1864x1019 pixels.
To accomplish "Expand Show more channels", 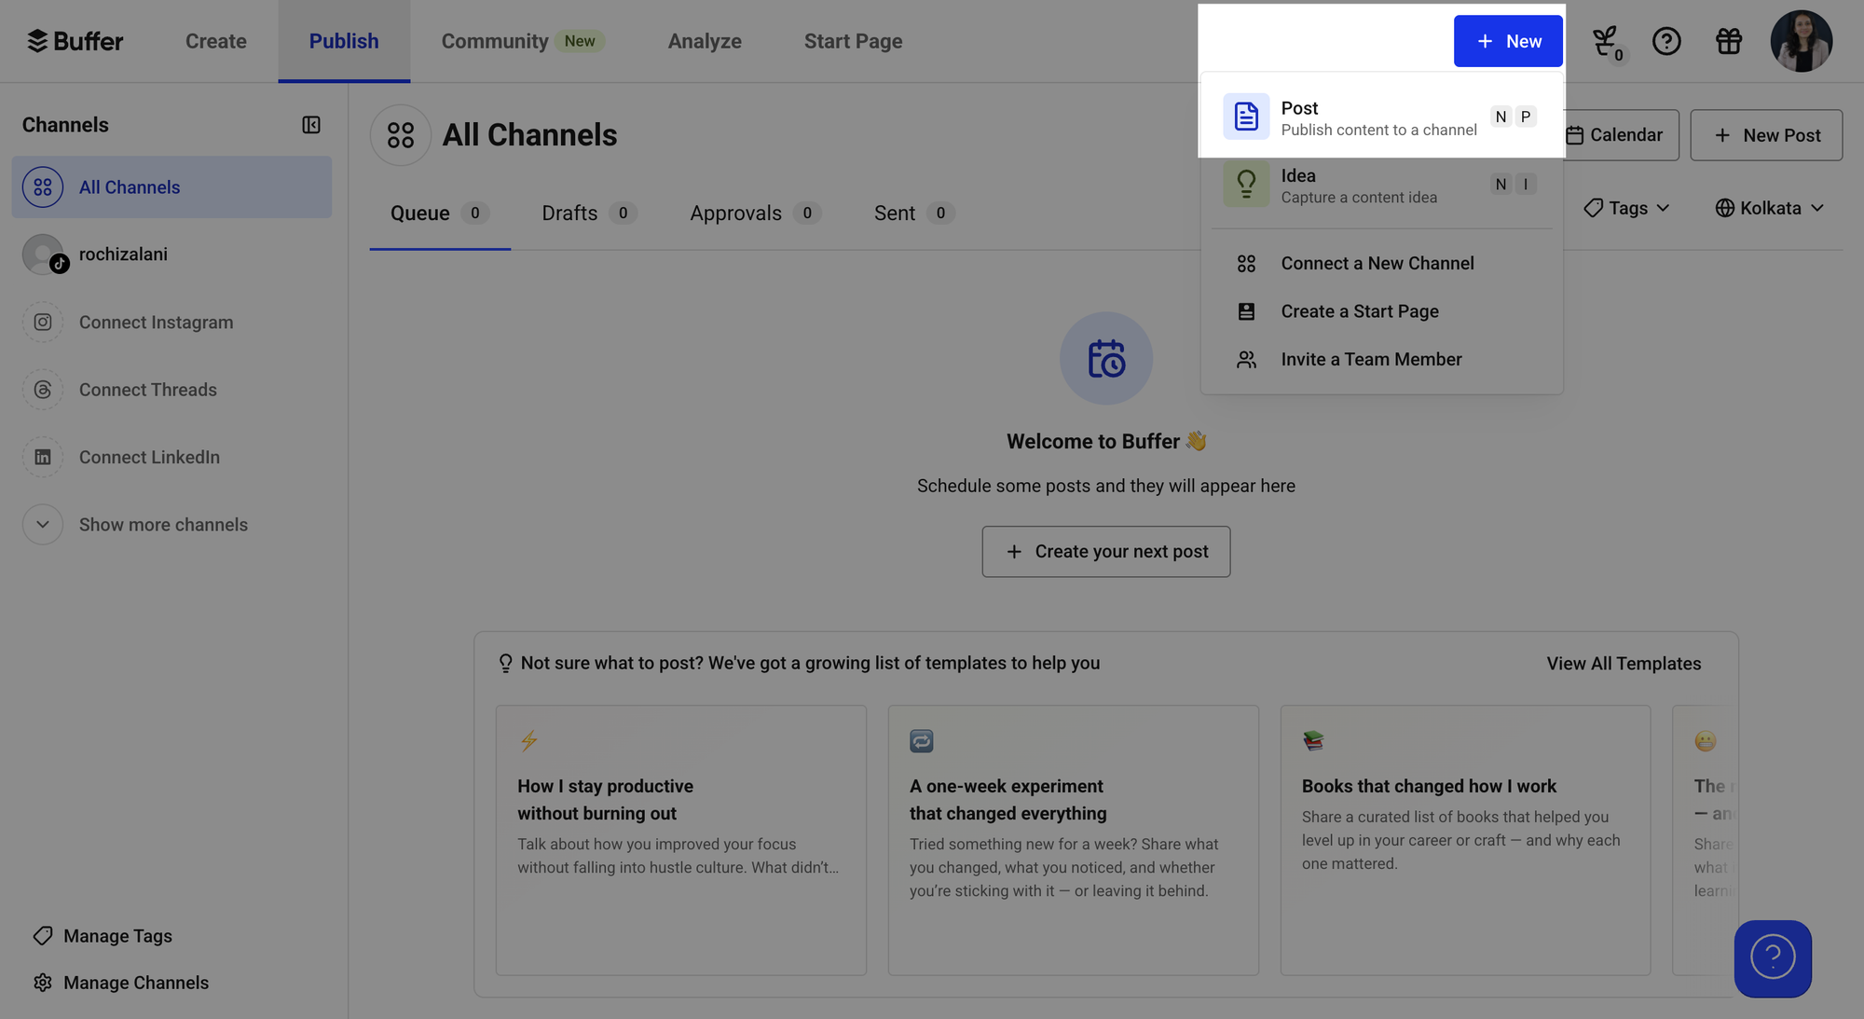I will click(x=43, y=524).
